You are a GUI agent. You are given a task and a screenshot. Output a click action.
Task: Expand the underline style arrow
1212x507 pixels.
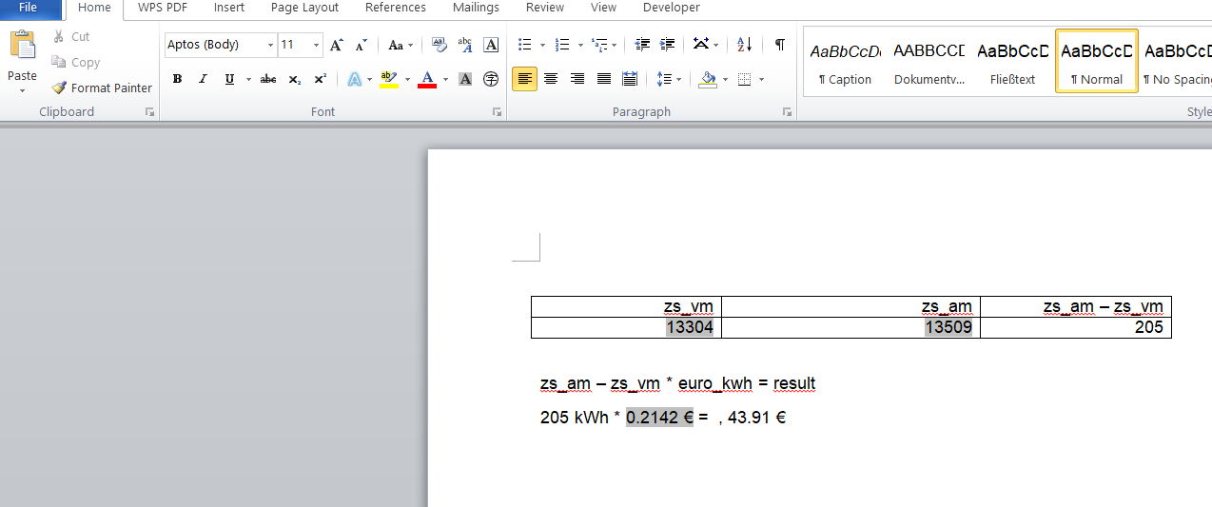click(x=248, y=79)
